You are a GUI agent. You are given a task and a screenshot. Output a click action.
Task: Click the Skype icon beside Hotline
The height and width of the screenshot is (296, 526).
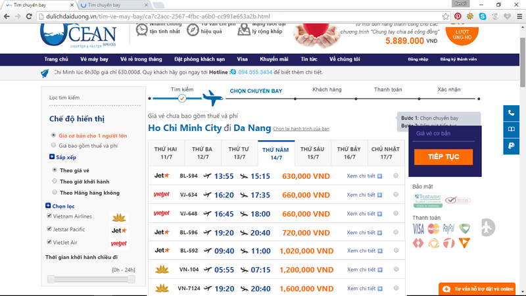pos(233,72)
